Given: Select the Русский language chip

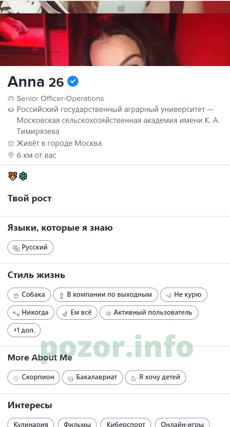Looking at the screenshot, I should (x=31, y=247).
